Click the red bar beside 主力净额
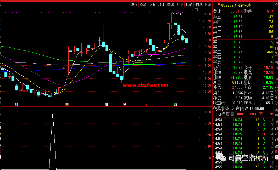 (x=240, y=114)
